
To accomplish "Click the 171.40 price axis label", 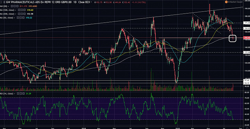I will [247, 23].
